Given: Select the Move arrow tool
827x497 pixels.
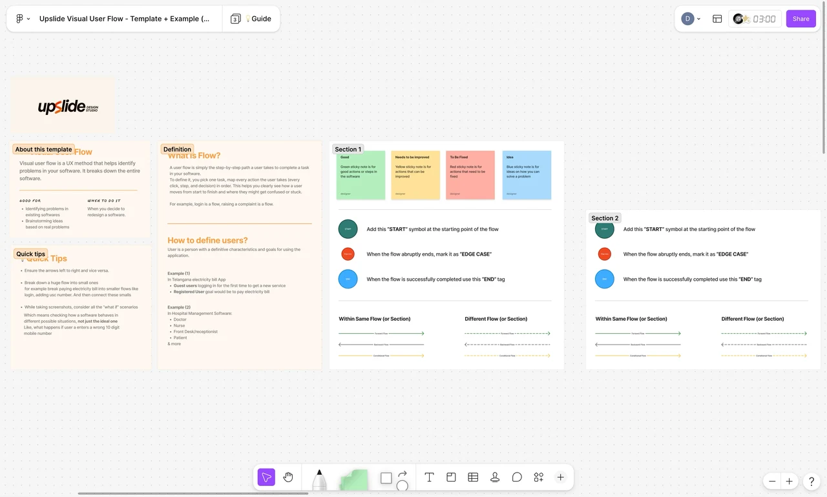Looking at the screenshot, I should tap(266, 477).
